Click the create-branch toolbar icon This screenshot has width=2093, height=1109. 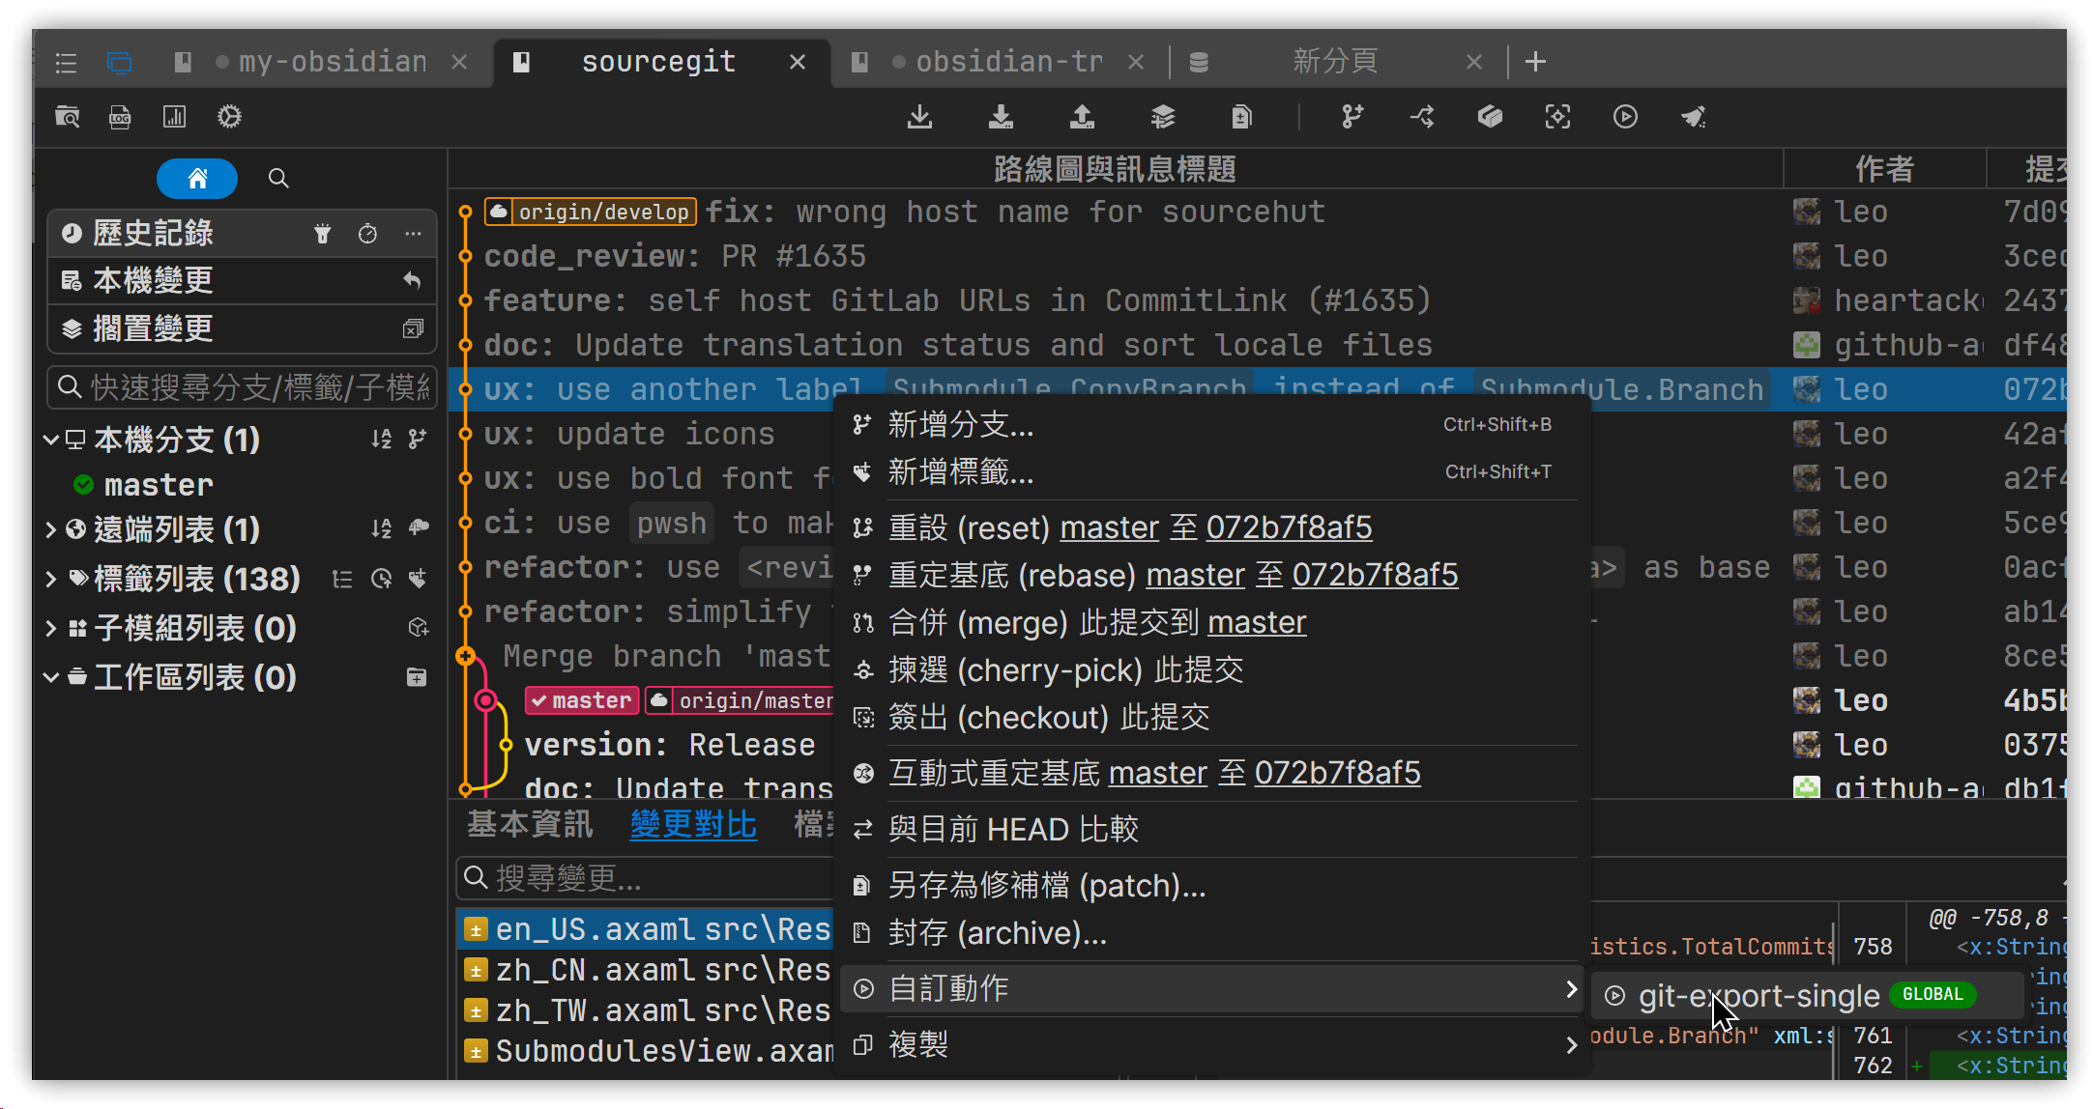point(1352,117)
